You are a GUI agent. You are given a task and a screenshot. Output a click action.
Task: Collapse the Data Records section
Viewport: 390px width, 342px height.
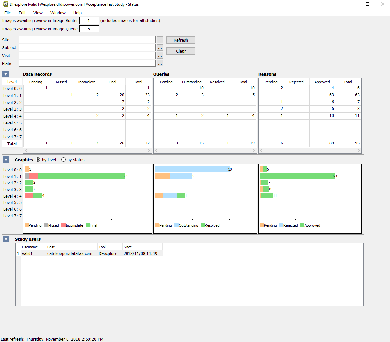coord(6,74)
